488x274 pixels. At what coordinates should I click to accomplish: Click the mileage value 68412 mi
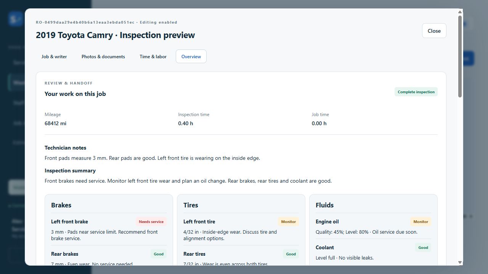(x=55, y=123)
